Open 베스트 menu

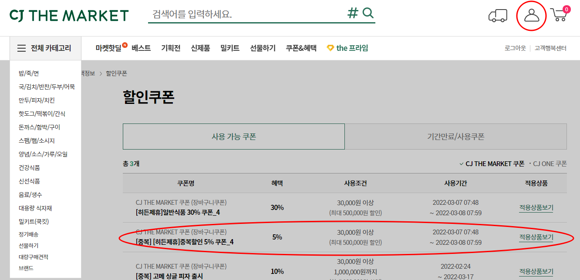(x=141, y=48)
